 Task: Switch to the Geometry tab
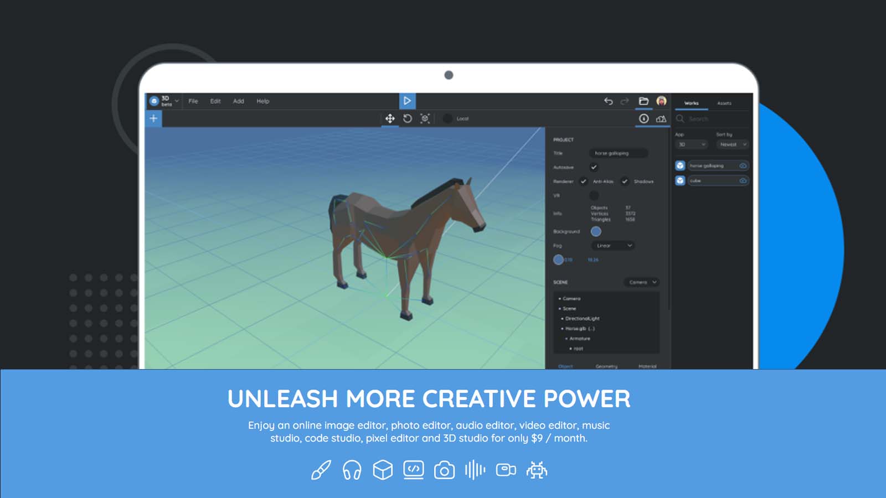pyautogui.click(x=606, y=366)
